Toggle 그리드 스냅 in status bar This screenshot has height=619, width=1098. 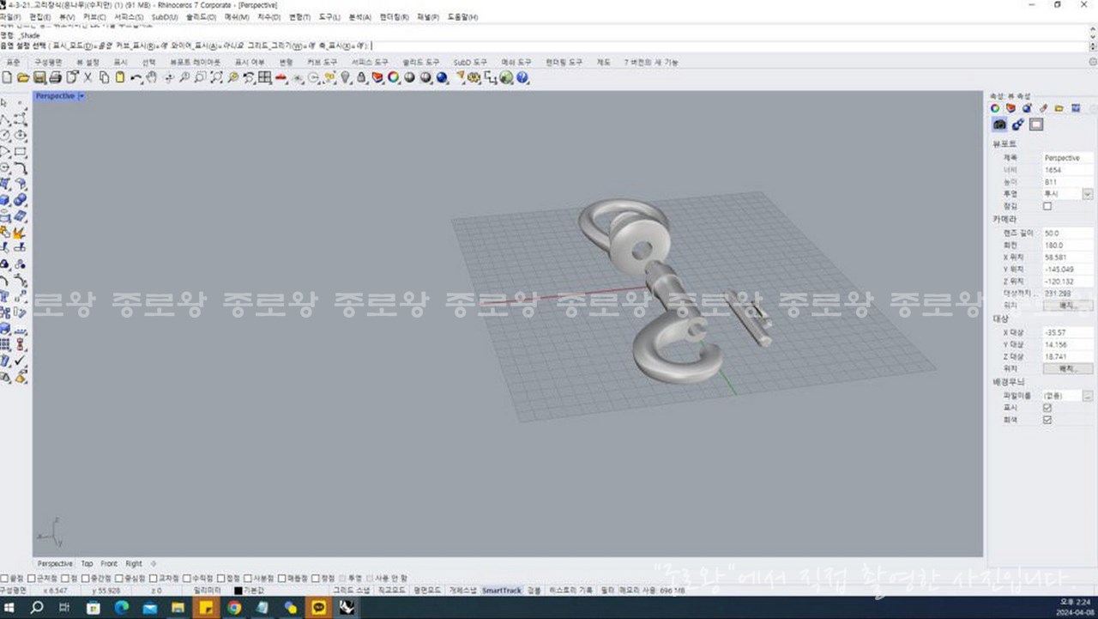pyautogui.click(x=351, y=591)
